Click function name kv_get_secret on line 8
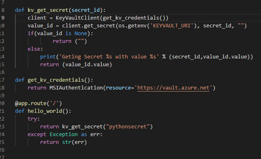 tap(48, 10)
